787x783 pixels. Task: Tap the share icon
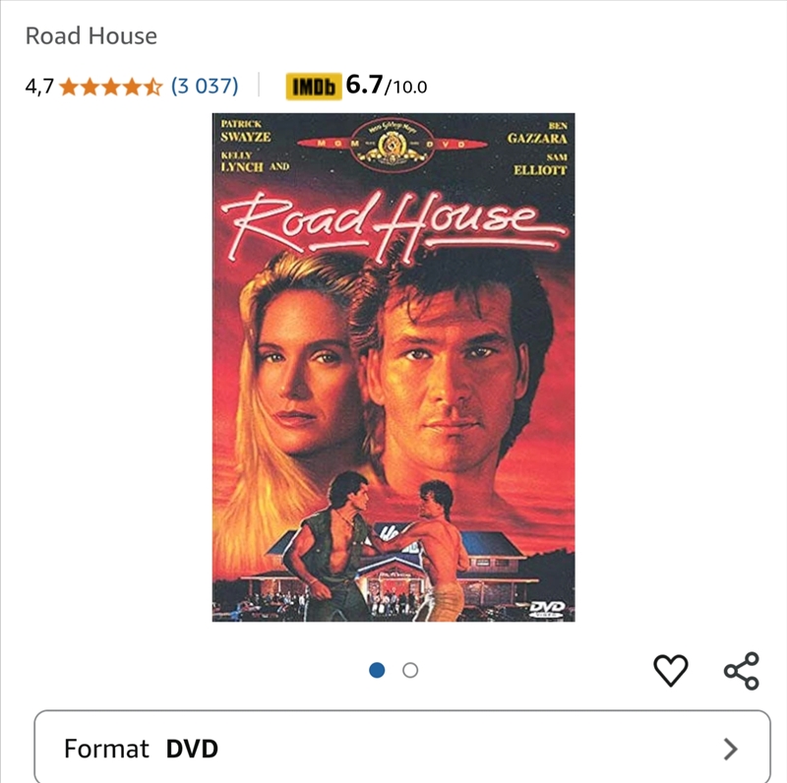tap(742, 671)
